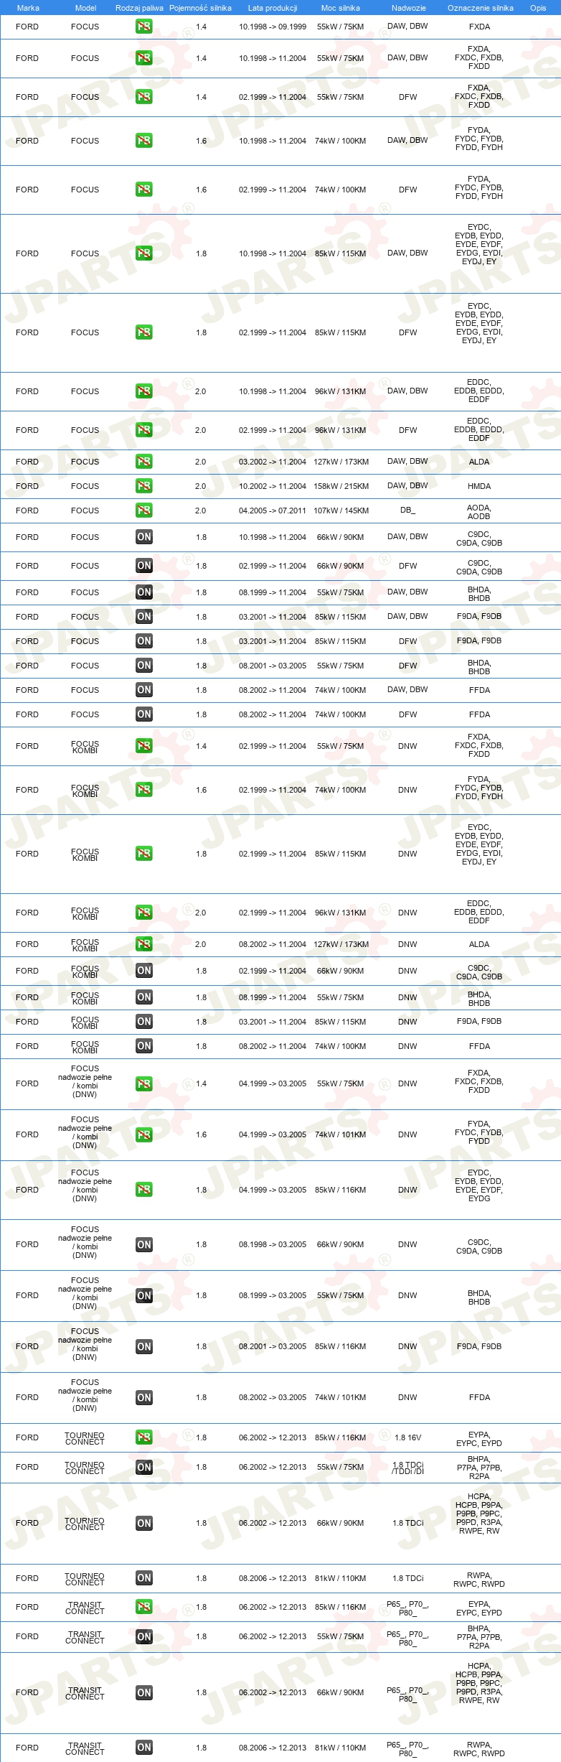This screenshot has width=561, height=1762.
Task: Click the 1.8 TDCi /TDDi /Di cell
Action: tap(407, 1468)
